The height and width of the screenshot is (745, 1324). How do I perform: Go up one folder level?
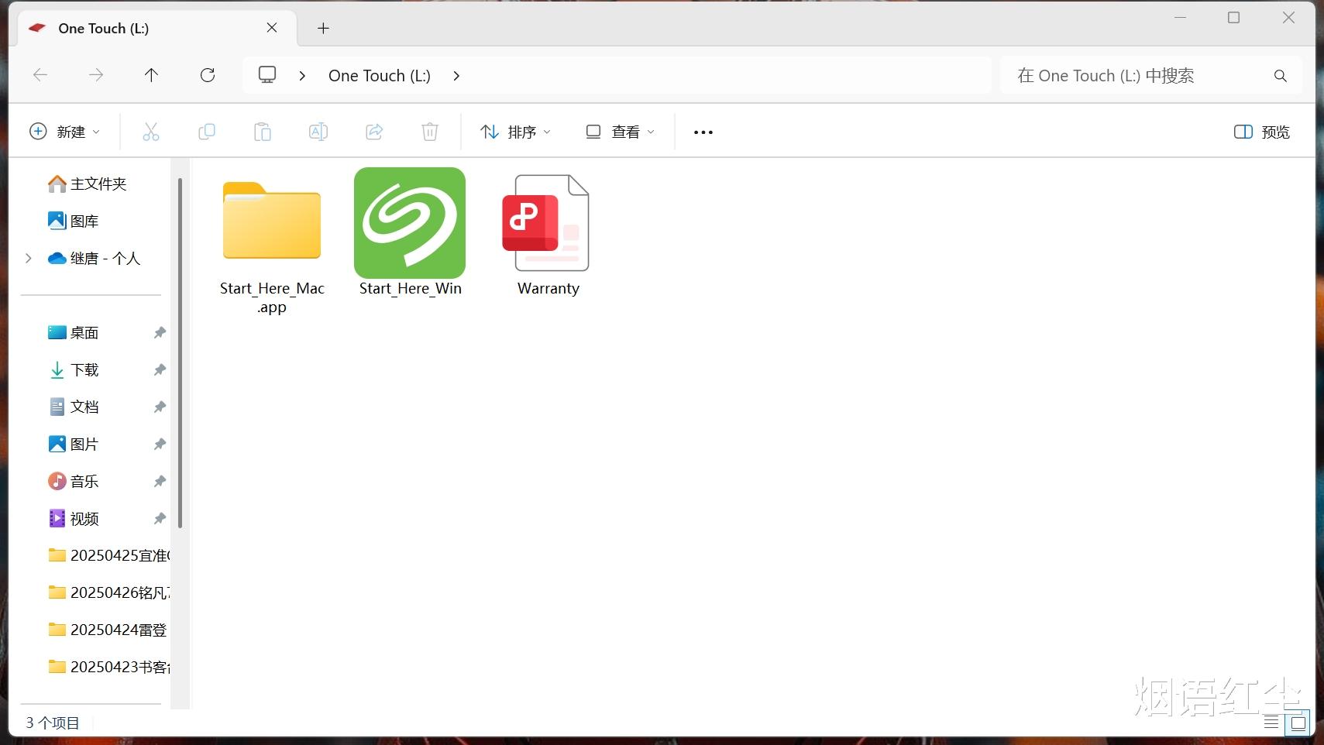151,75
